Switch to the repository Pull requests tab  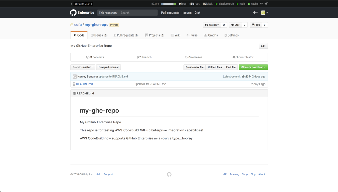(126, 35)
